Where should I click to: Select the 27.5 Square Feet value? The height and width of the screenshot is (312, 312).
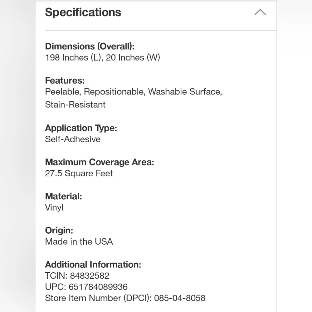click(x=79, y=173)
